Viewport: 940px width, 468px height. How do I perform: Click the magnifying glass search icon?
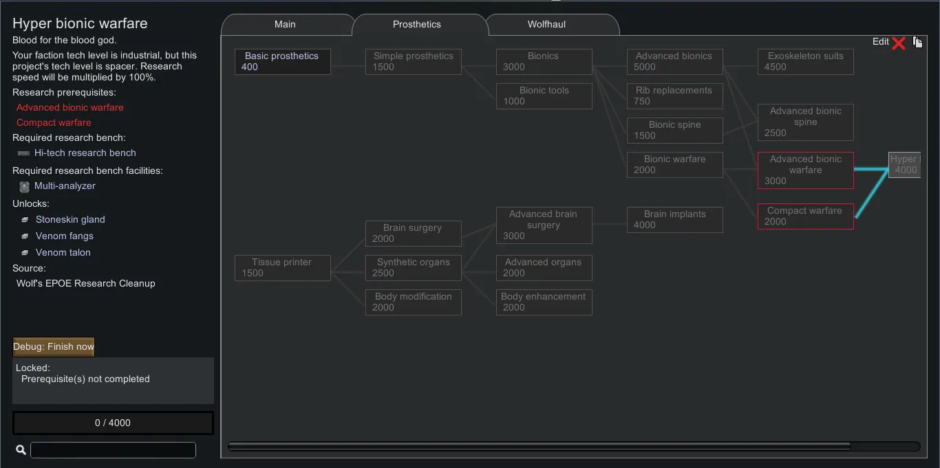click(21, 450)
